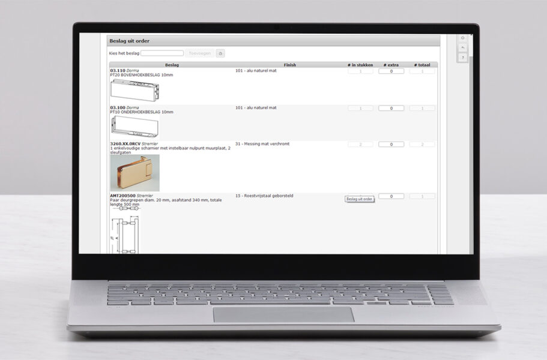This screenshot has width=547, height=360.
Task: Click the laptop trackpad
Action: [x=283, y=314]
